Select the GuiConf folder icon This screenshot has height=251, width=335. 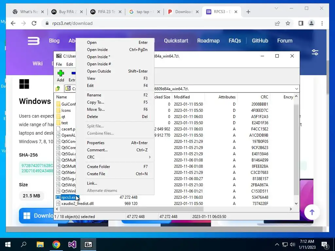coord(58,104)
